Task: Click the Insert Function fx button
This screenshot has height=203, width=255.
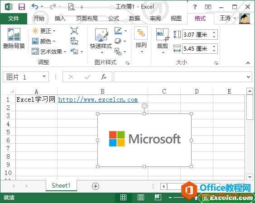Action: pos(104,77)
